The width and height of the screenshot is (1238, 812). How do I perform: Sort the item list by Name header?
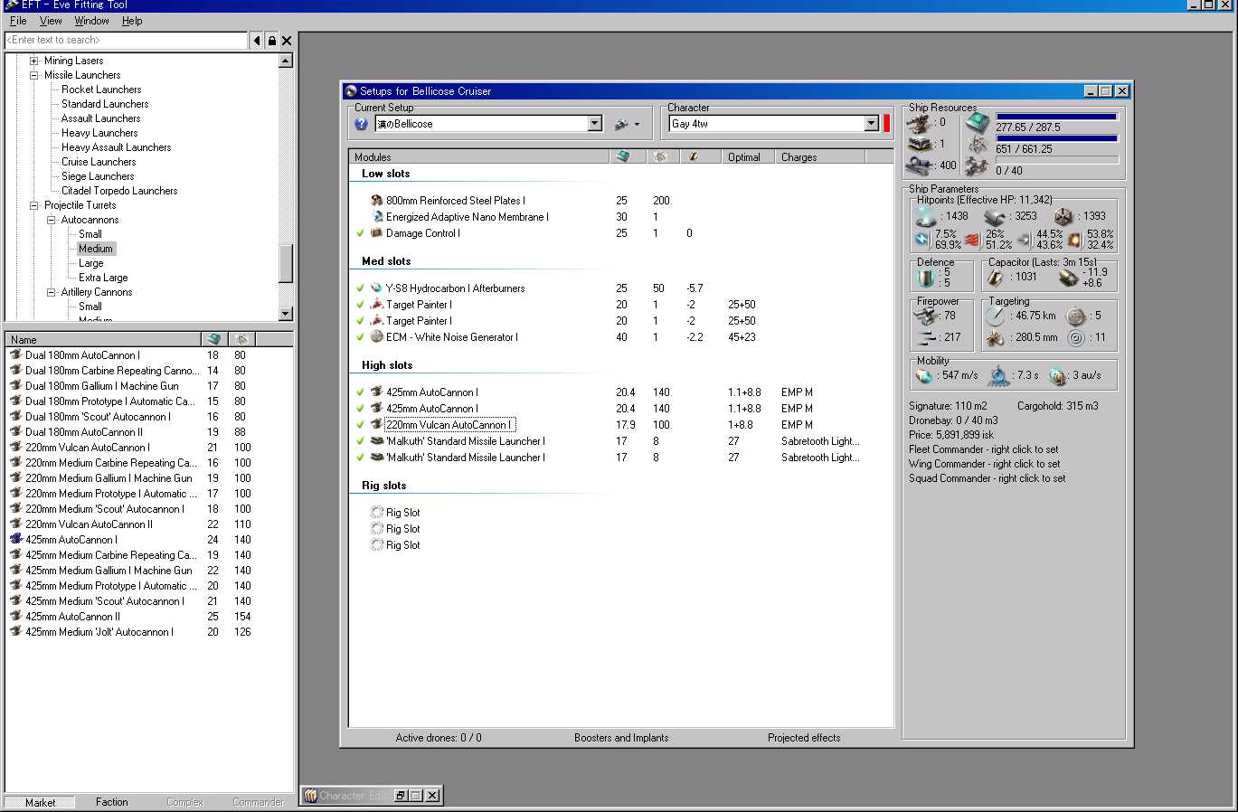103,340
